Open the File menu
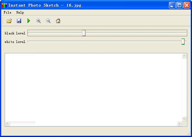The image size is (192, 137). coord(7,13)
